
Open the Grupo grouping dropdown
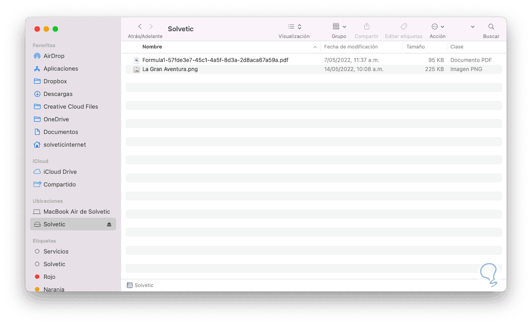(x=339, y=26)
